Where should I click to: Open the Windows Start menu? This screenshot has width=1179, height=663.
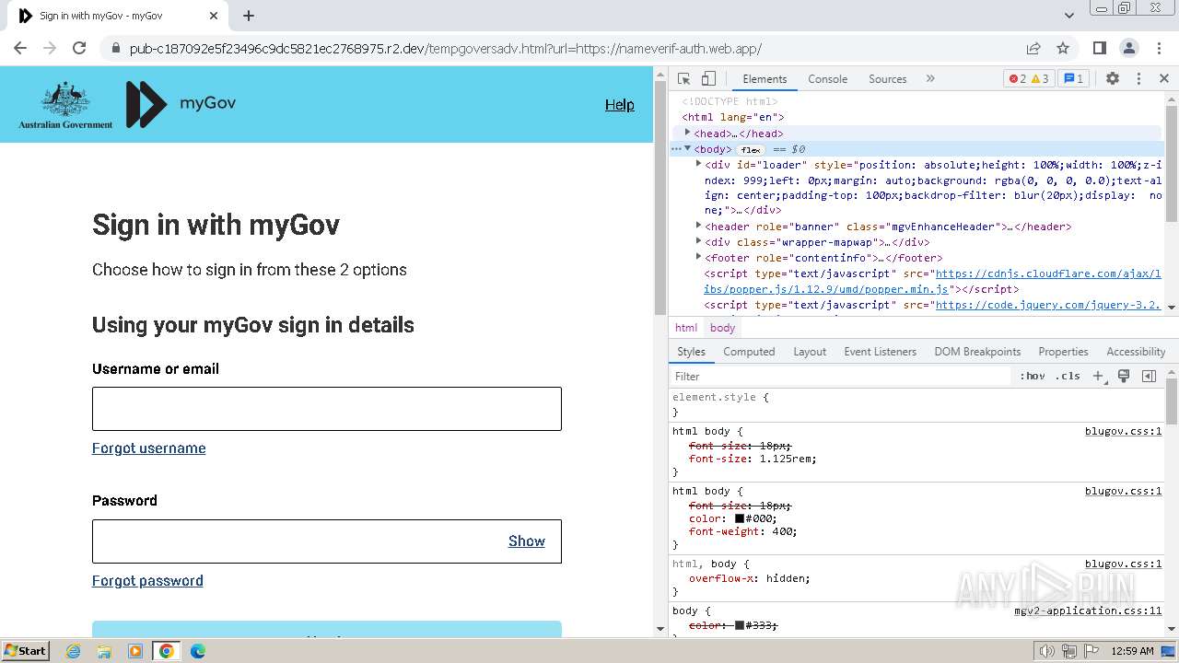tap(26, 650)
